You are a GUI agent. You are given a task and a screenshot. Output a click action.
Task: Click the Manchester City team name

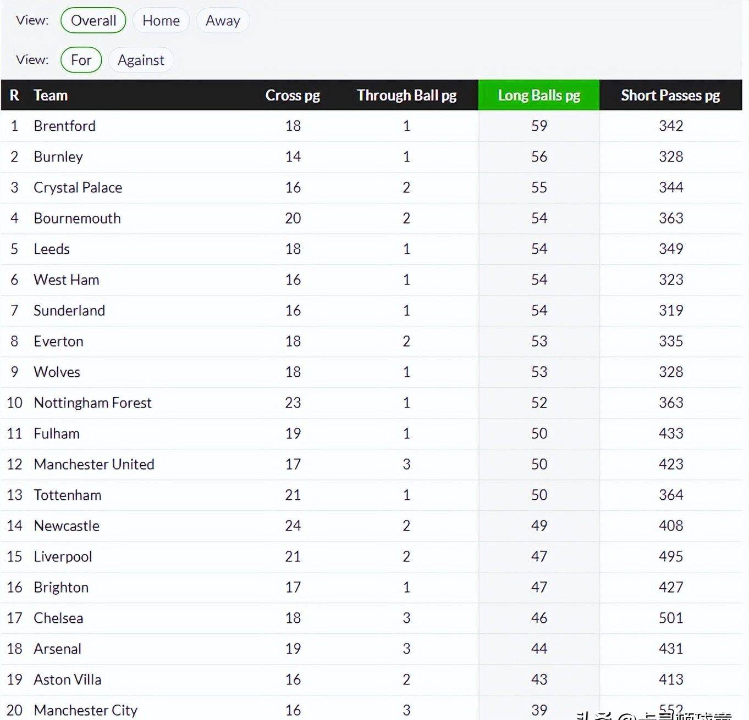[85, 711]
